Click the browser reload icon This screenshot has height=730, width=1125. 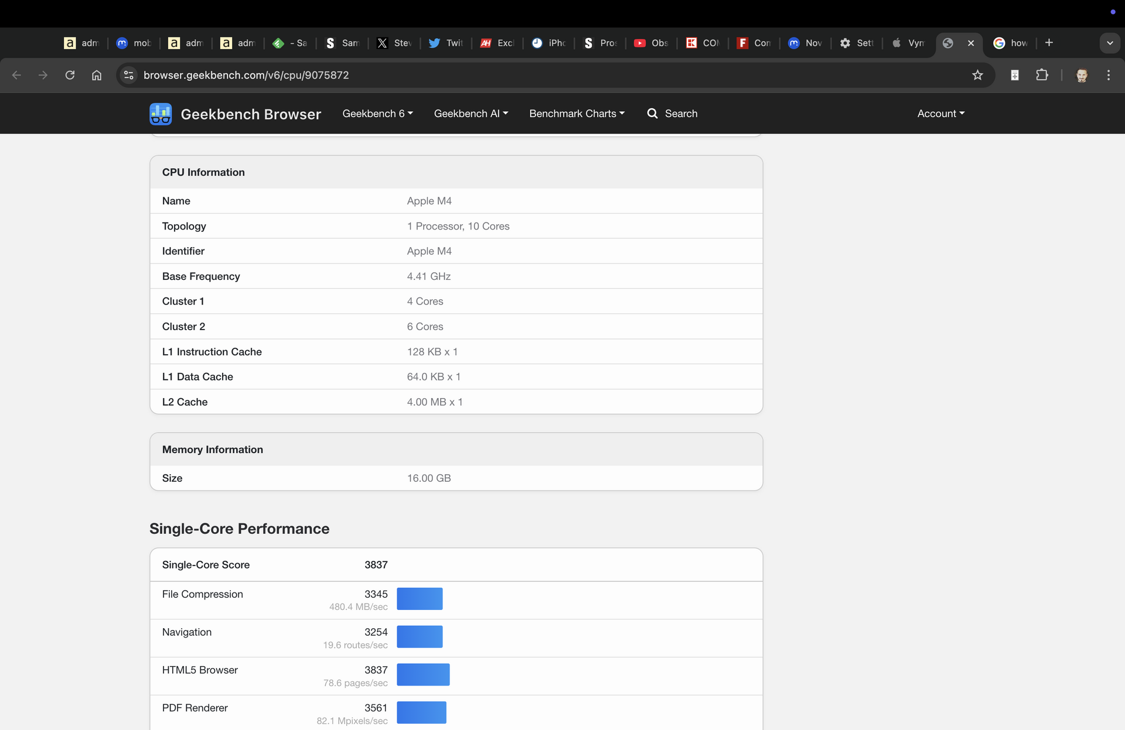click(70, 75)
